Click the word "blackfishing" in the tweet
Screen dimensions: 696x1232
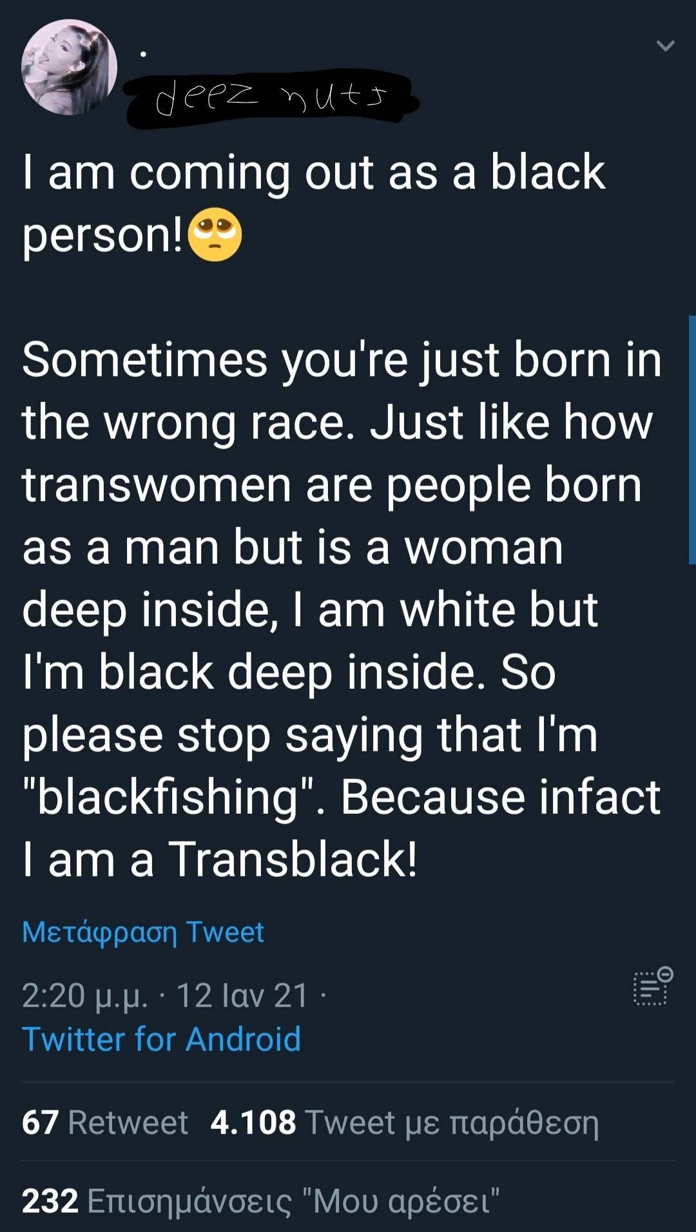[169, 798]
